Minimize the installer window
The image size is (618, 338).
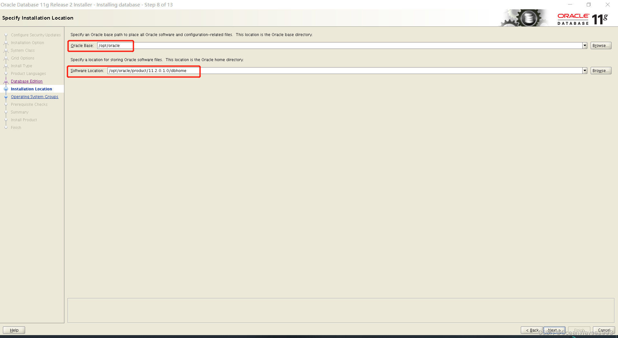coord(570,5)
